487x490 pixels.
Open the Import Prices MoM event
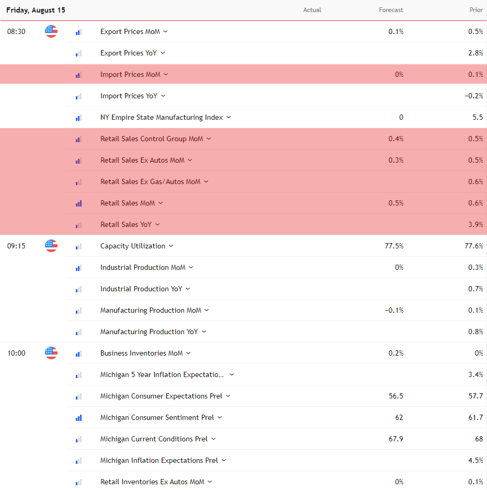(x=130, y=74)
